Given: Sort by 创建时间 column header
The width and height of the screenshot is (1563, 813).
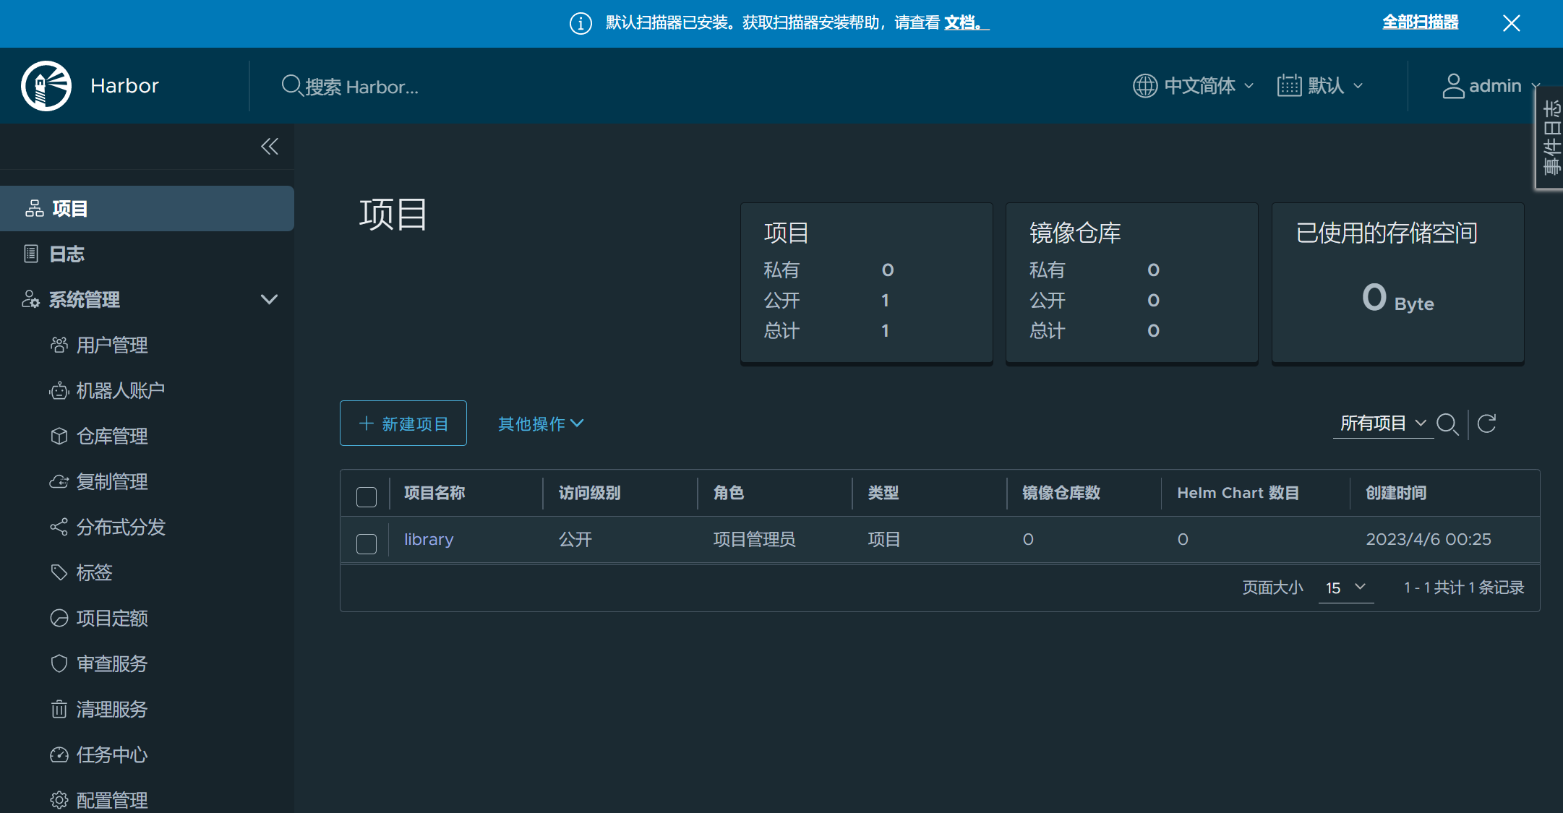Looking at the screenshot, I should [x=1396, y=493].
